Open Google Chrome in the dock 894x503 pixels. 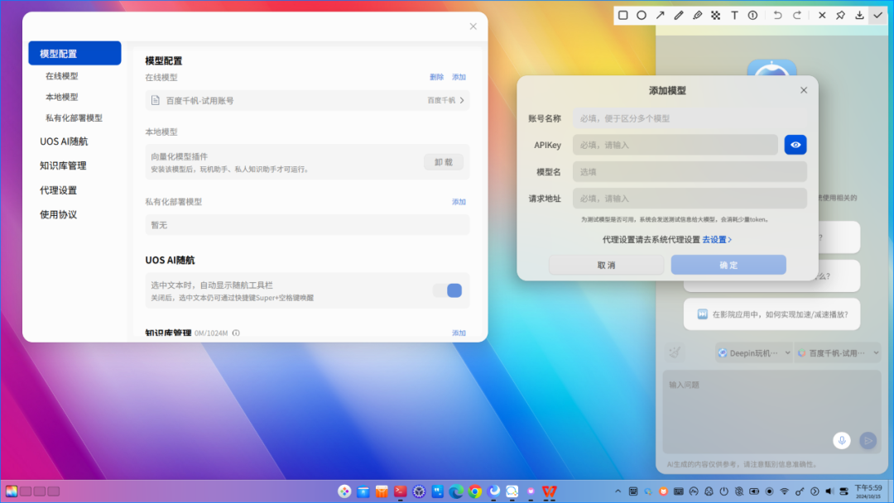[x=474, y=491]
